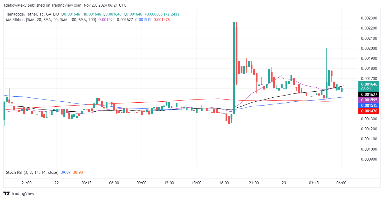Click the TradingView logo icon
The image size is (384, 199).
pyautogui.click(x=7, y=193)
